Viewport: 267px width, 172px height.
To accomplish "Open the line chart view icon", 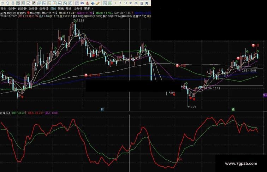I will click(28, 3).
